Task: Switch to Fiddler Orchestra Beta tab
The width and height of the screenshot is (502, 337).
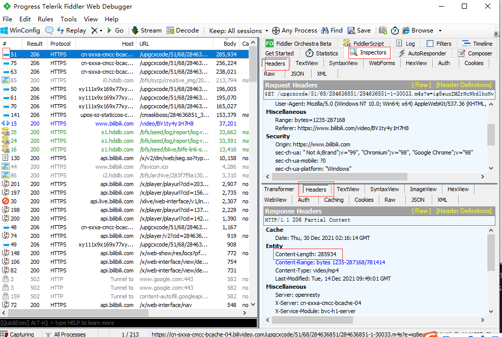Action: (x=299, y=44)
